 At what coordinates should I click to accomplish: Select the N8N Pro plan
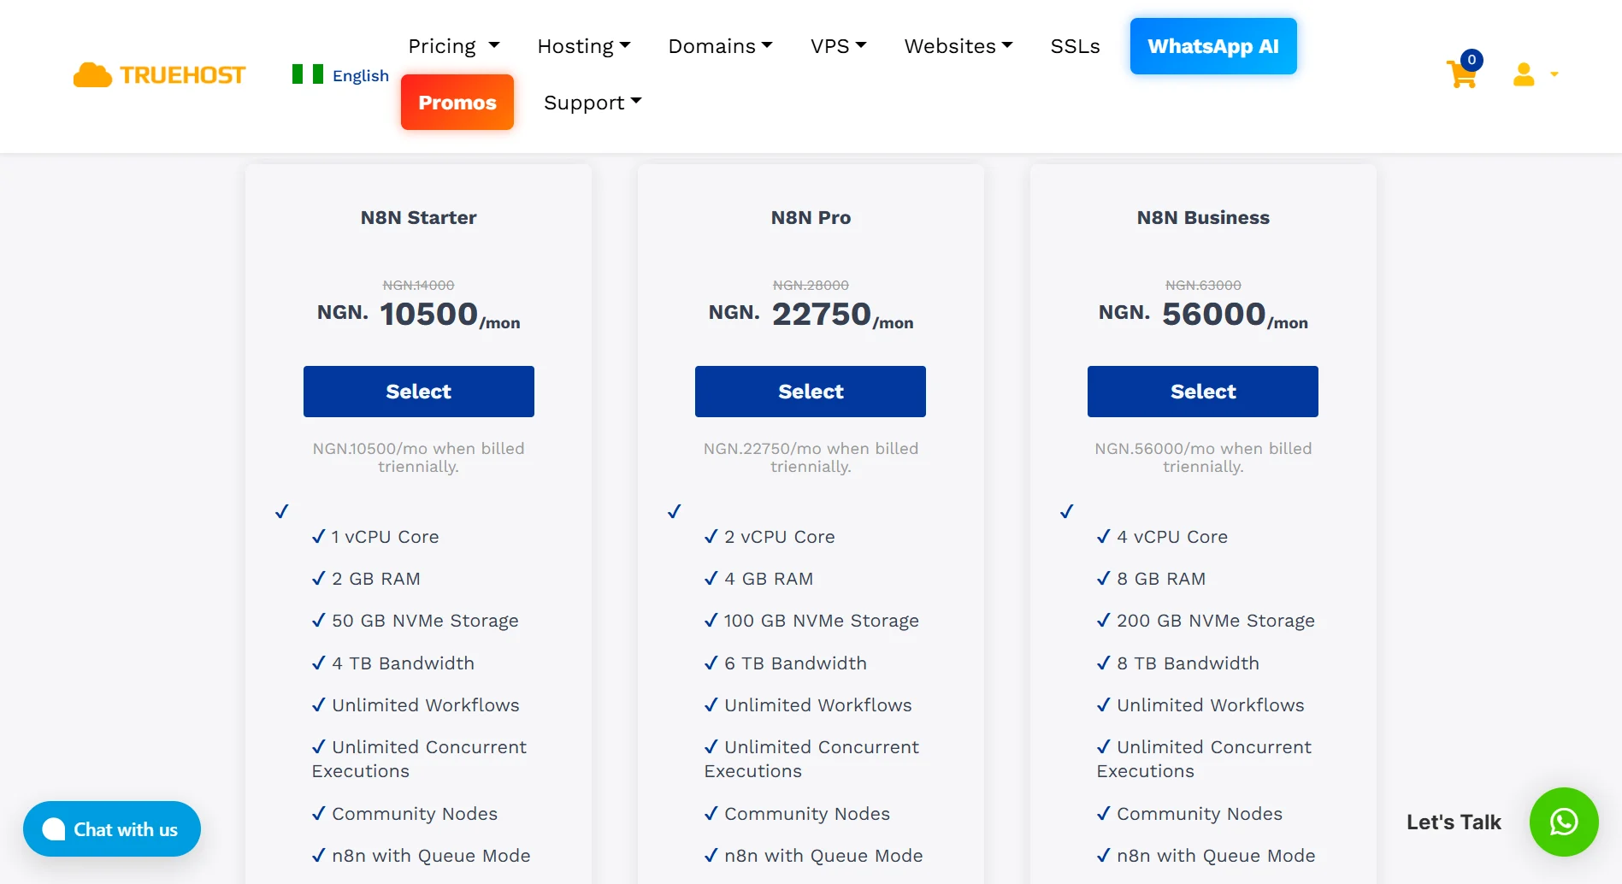811,392
